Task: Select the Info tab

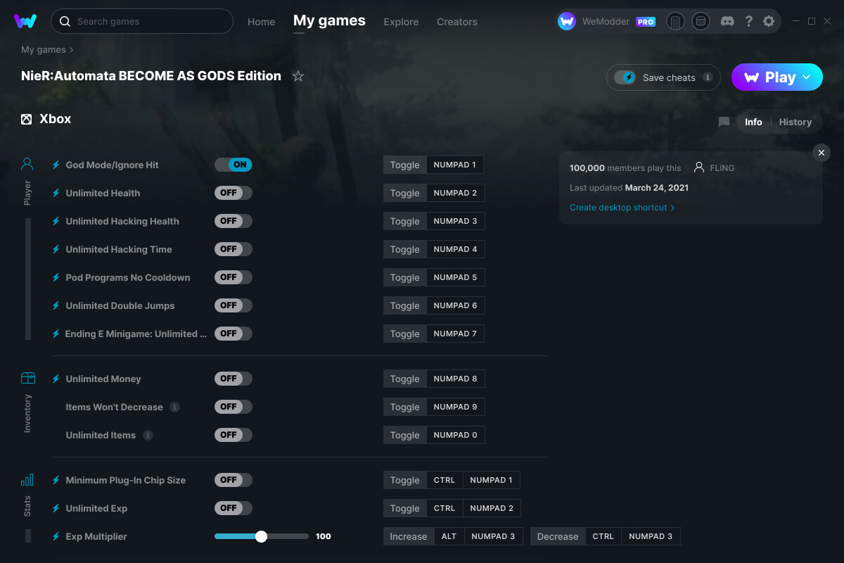Action: pos(753,122)
